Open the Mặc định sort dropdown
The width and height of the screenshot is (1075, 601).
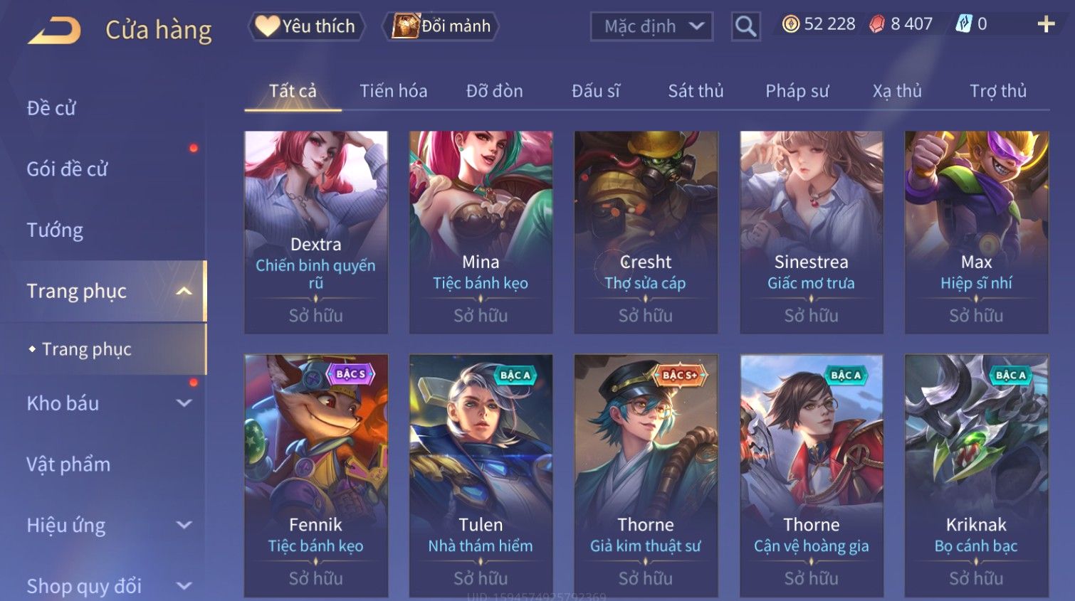(x=651, y=26)
